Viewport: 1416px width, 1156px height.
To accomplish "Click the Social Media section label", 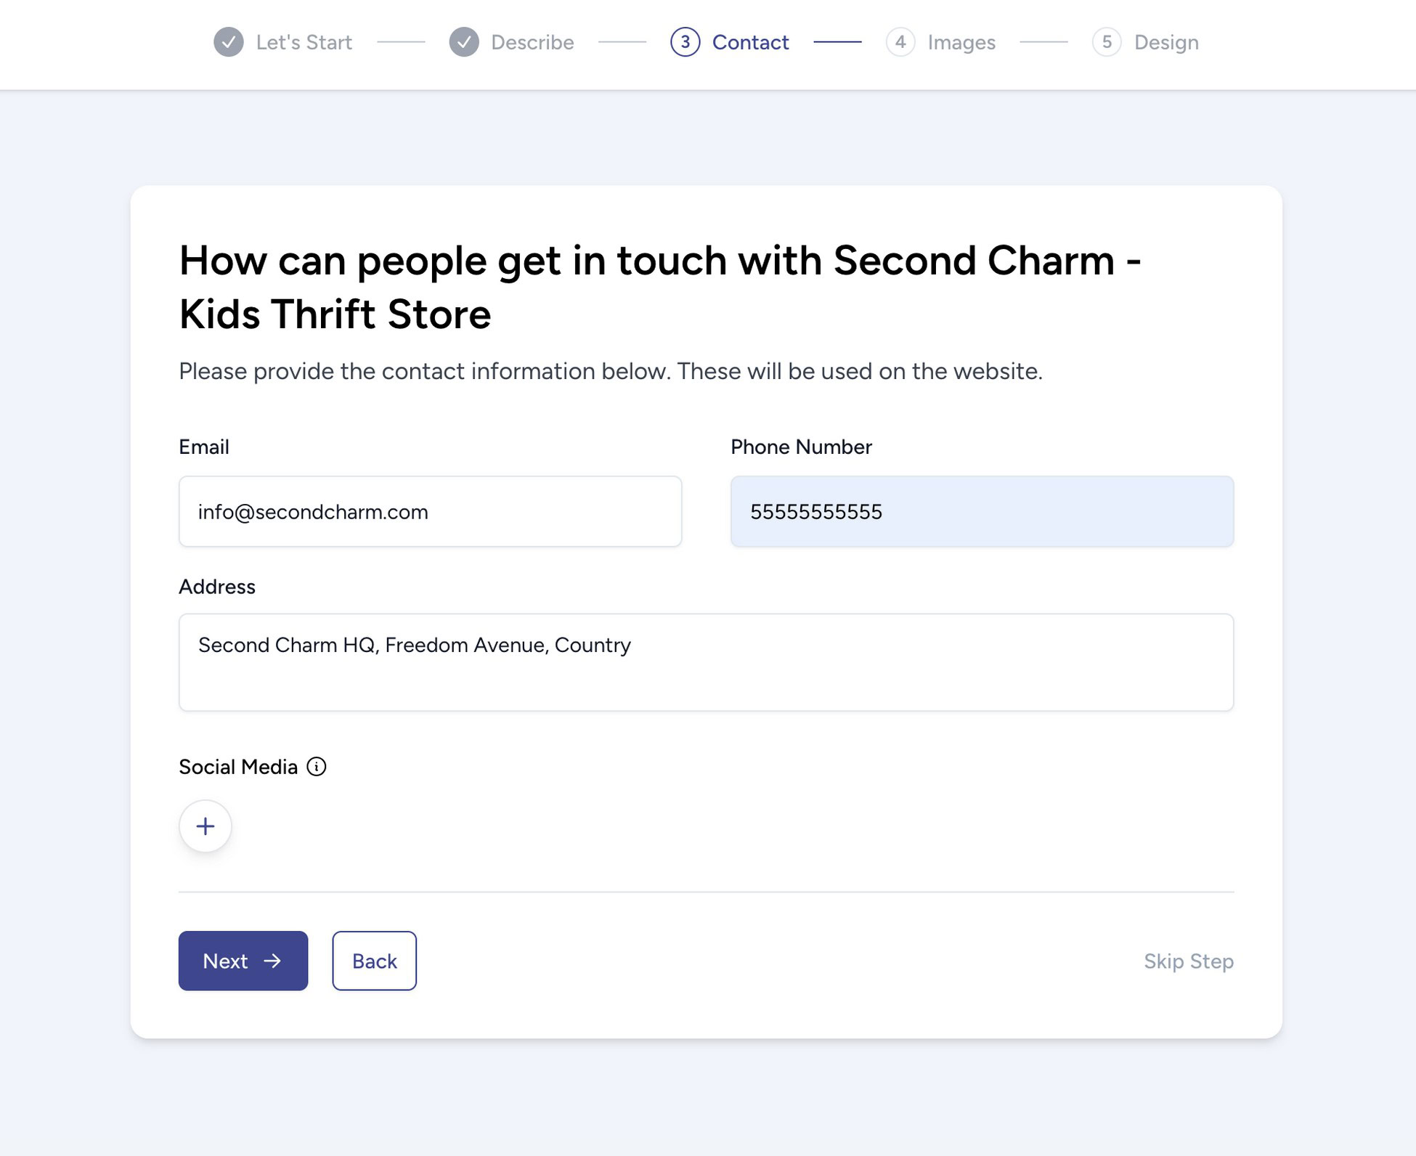I will (238, 766).
